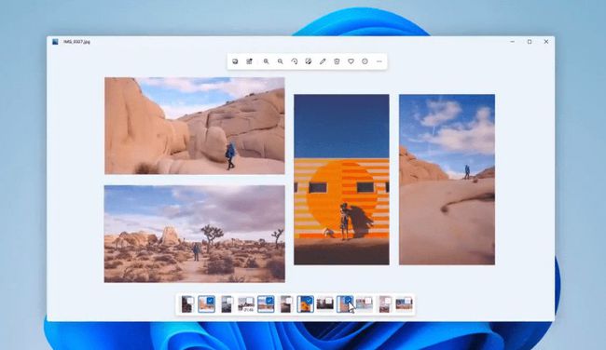Open the tenth pale wide filmstrip thumbnail
Image resolution: width=606 pixels, height=350 pixels.
click(x=365, y=304)
